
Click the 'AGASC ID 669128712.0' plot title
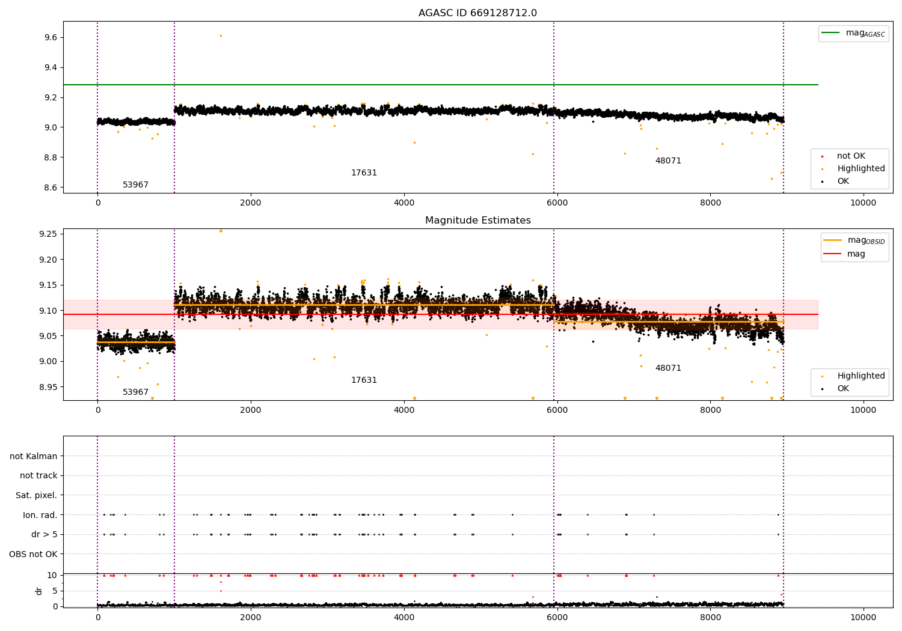click(x=477, y=13)
